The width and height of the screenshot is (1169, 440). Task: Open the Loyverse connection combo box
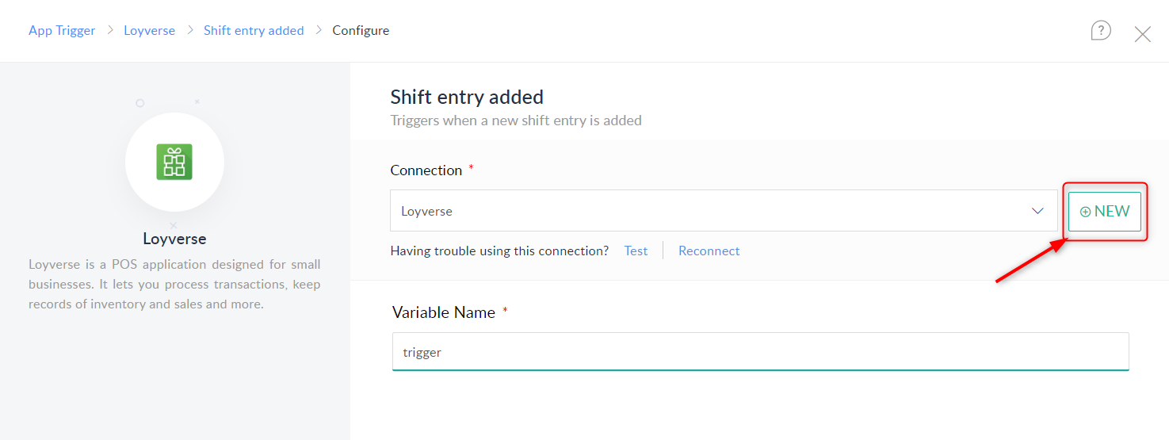(713, 211)
